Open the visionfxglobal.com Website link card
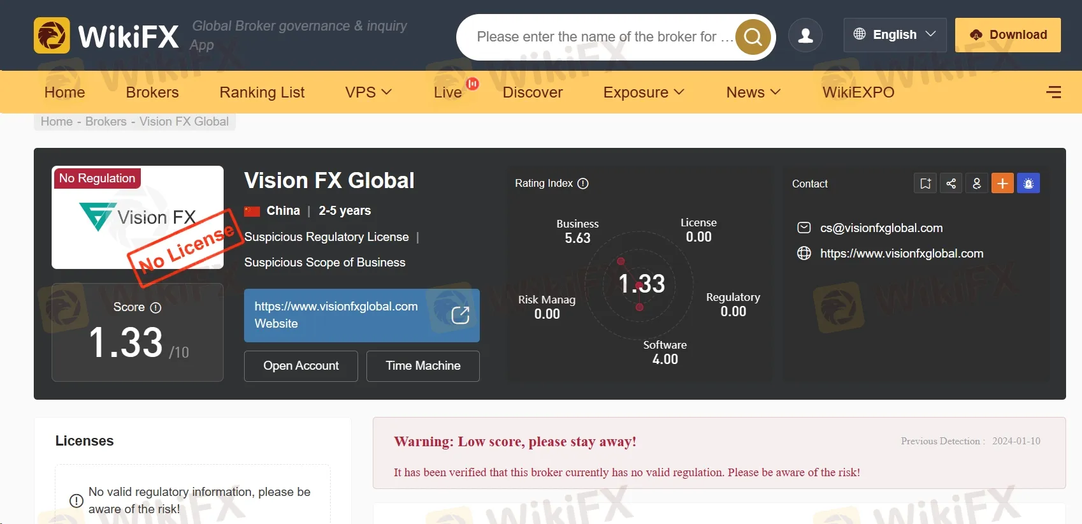This screenshot has height=524, width=1082. [361, 316]
